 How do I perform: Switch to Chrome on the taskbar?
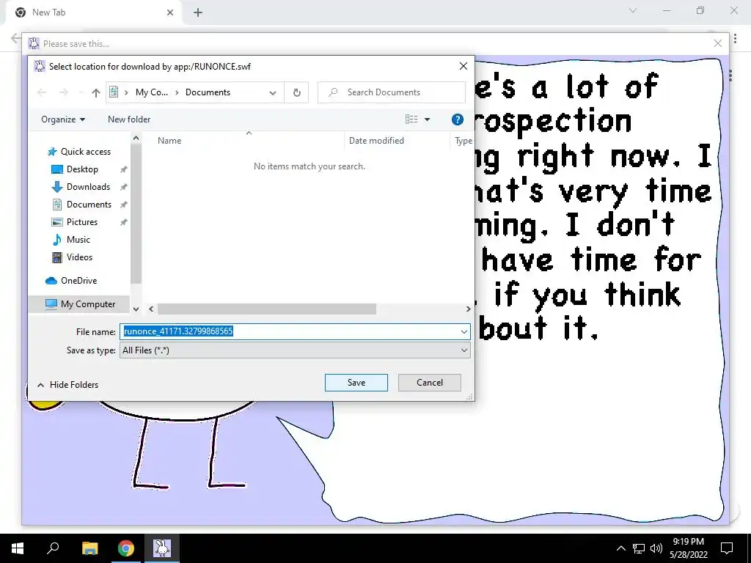[x=126, y=548]
